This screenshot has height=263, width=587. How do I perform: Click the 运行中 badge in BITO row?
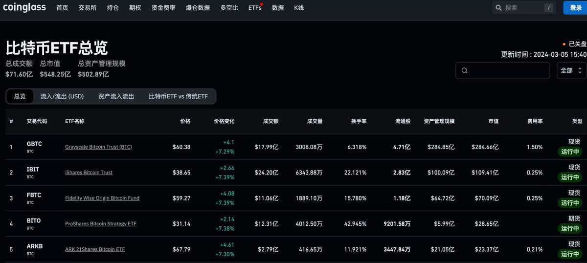coord(570,228)
